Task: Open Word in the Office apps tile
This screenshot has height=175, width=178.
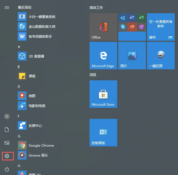Action: [132, 18]
